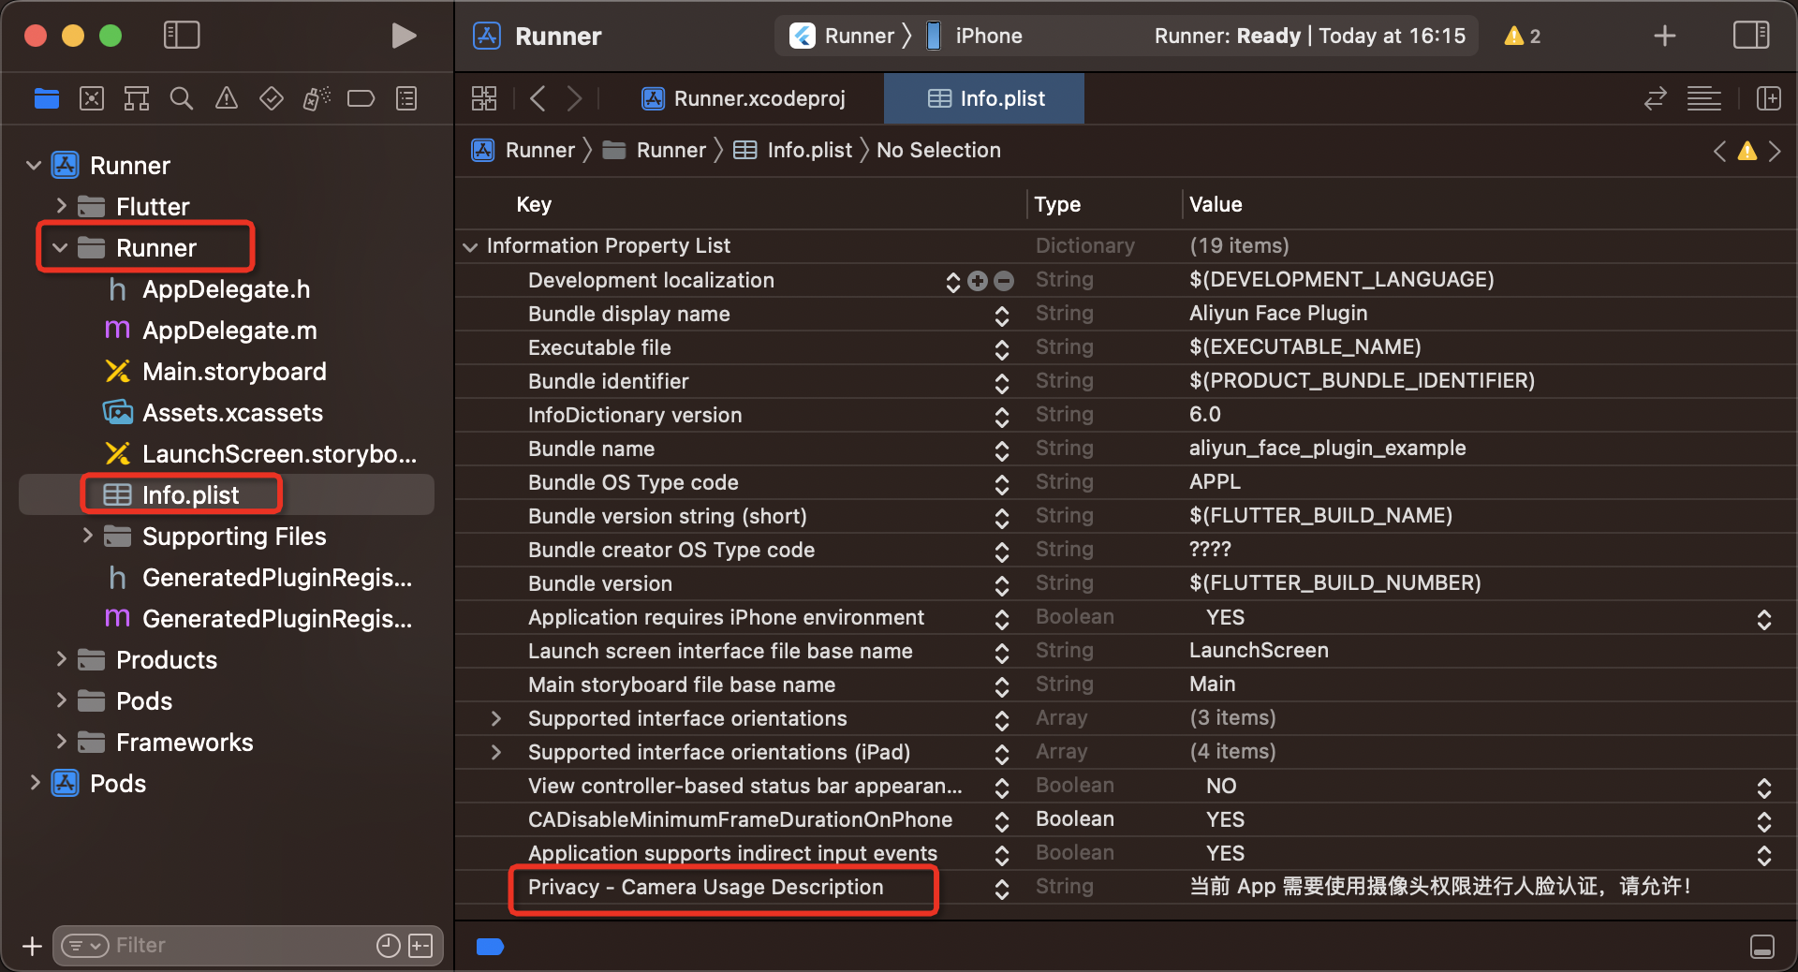Show the Issue navigator warning triangle
The image size is (1798, 972).
[226, 98]
